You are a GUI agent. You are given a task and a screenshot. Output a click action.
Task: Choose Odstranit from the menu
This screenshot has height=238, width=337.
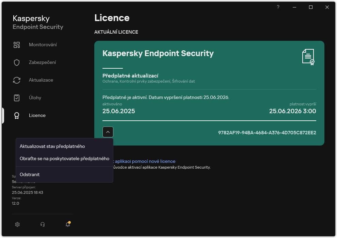pos(30,174)
